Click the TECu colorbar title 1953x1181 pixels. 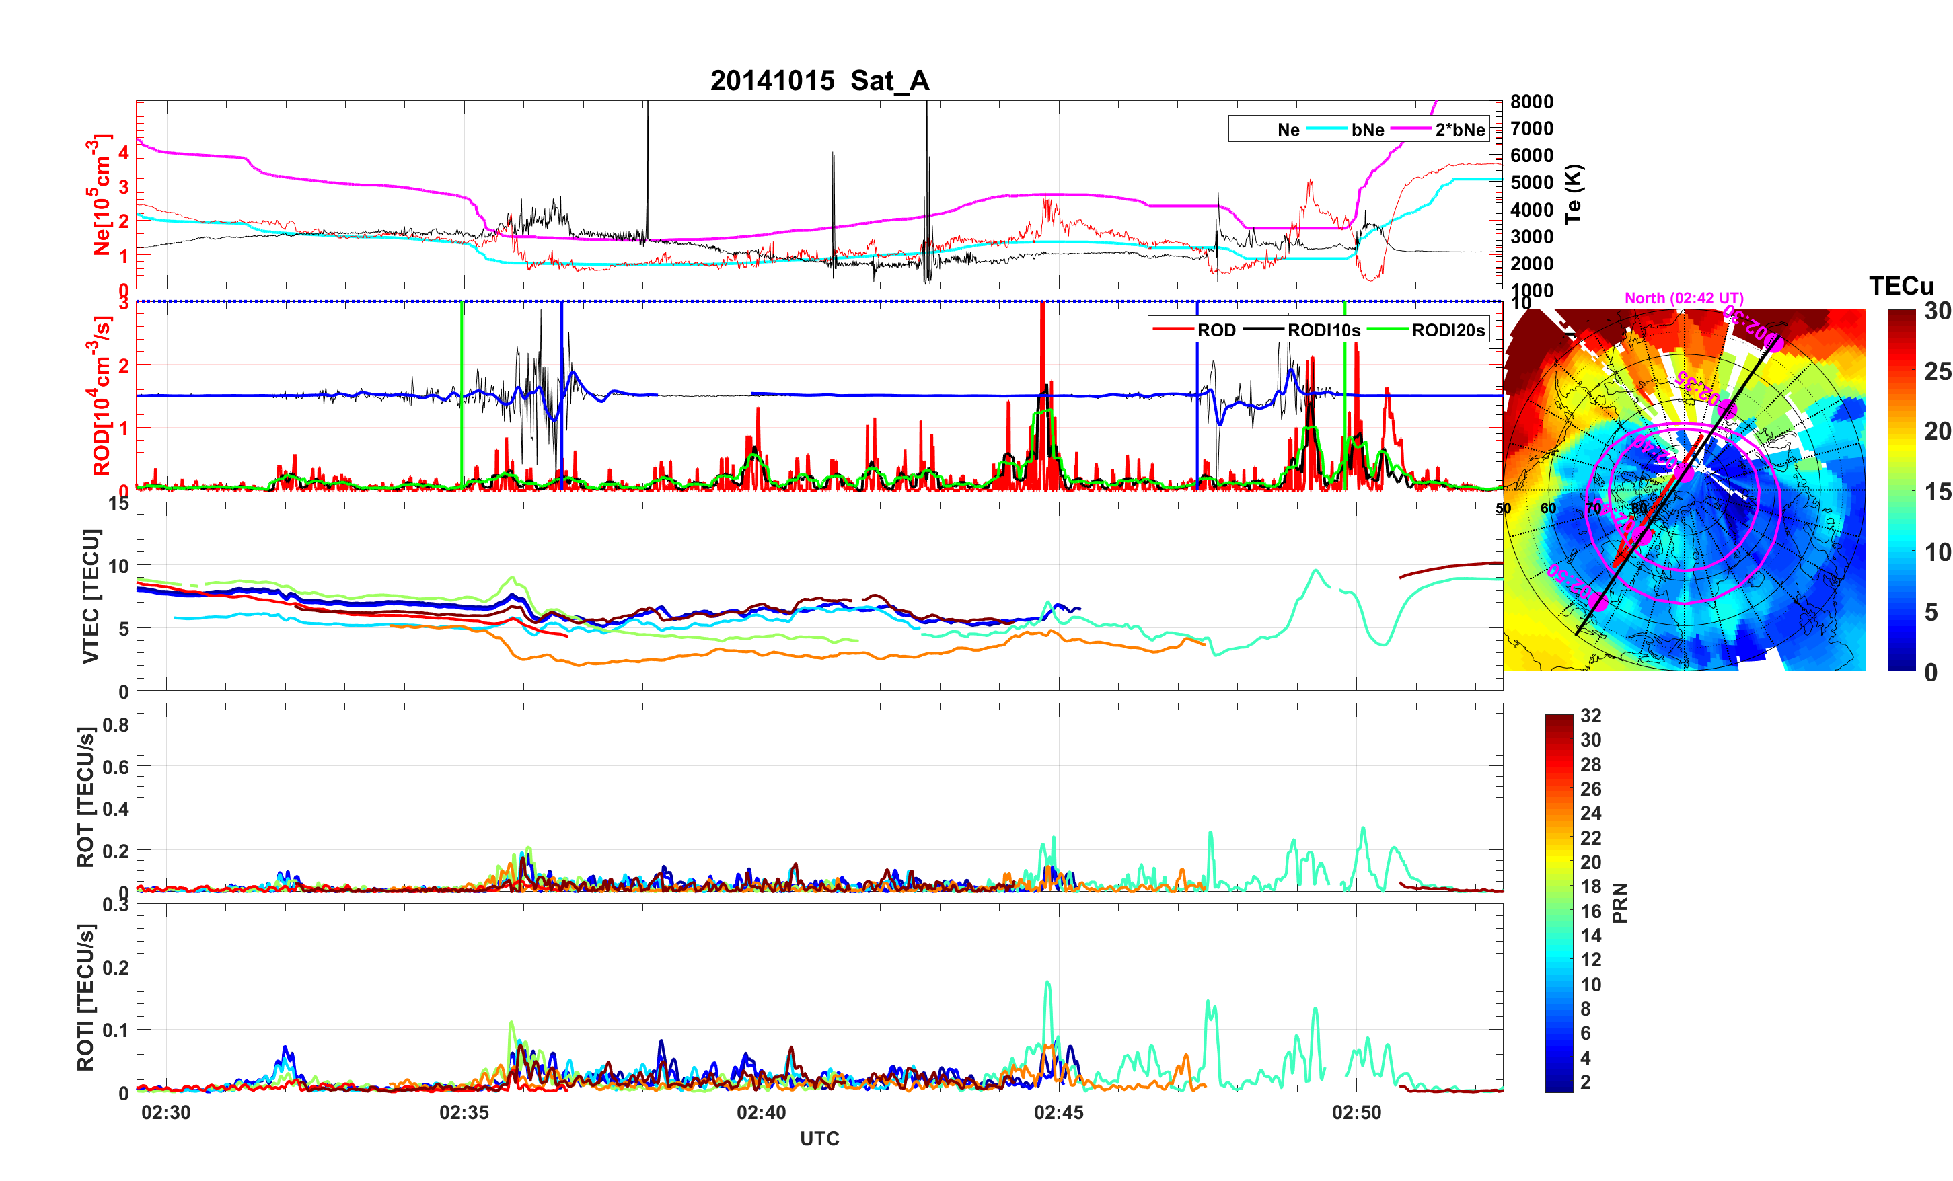tap(1901, 286)
